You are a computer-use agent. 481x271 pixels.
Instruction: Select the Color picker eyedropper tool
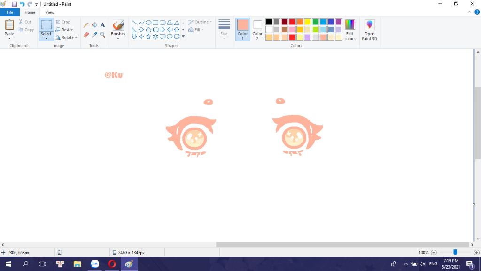point(94,35)
